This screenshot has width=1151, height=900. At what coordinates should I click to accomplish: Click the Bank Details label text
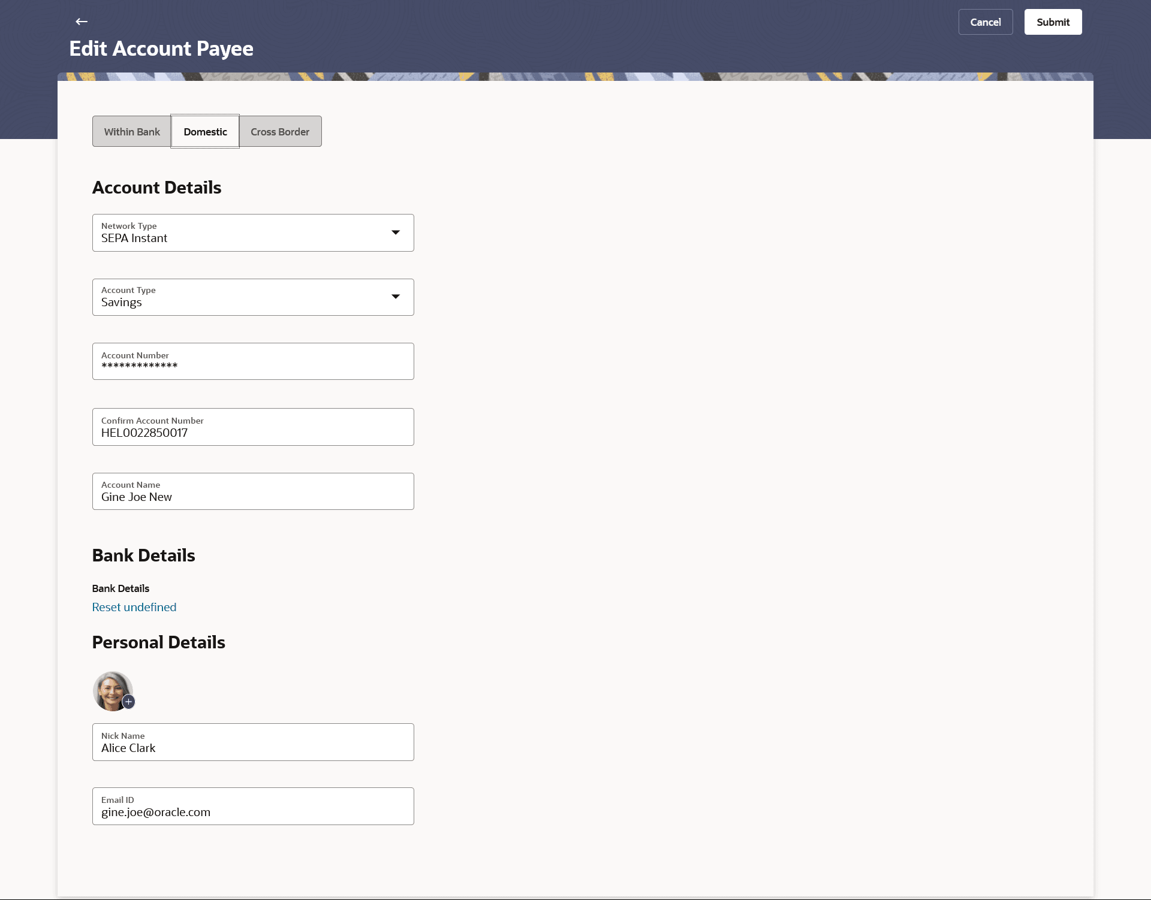[x=120, y=588]
